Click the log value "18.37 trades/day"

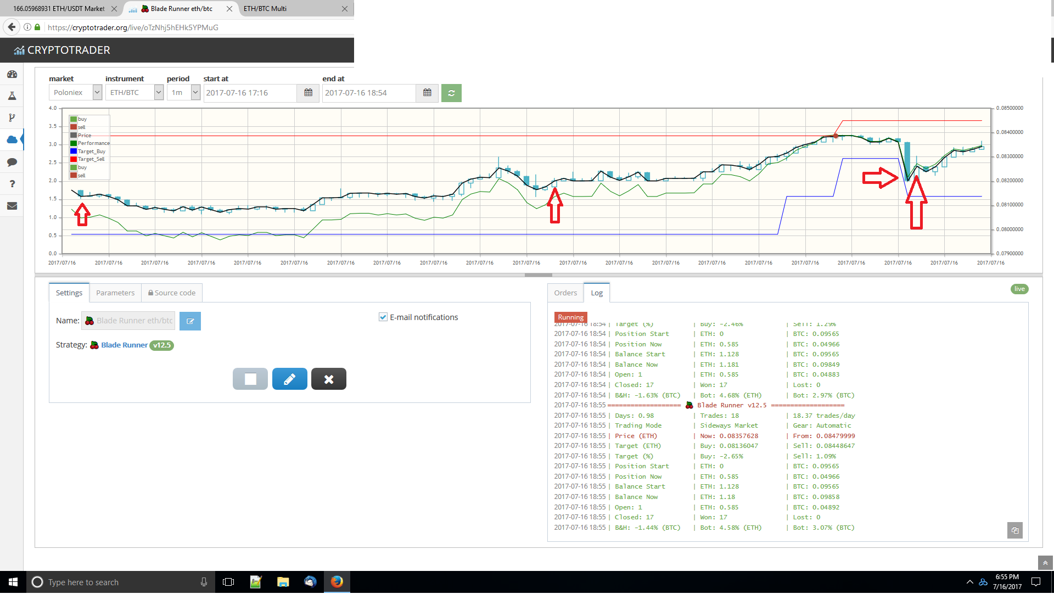tap(824, 416)
